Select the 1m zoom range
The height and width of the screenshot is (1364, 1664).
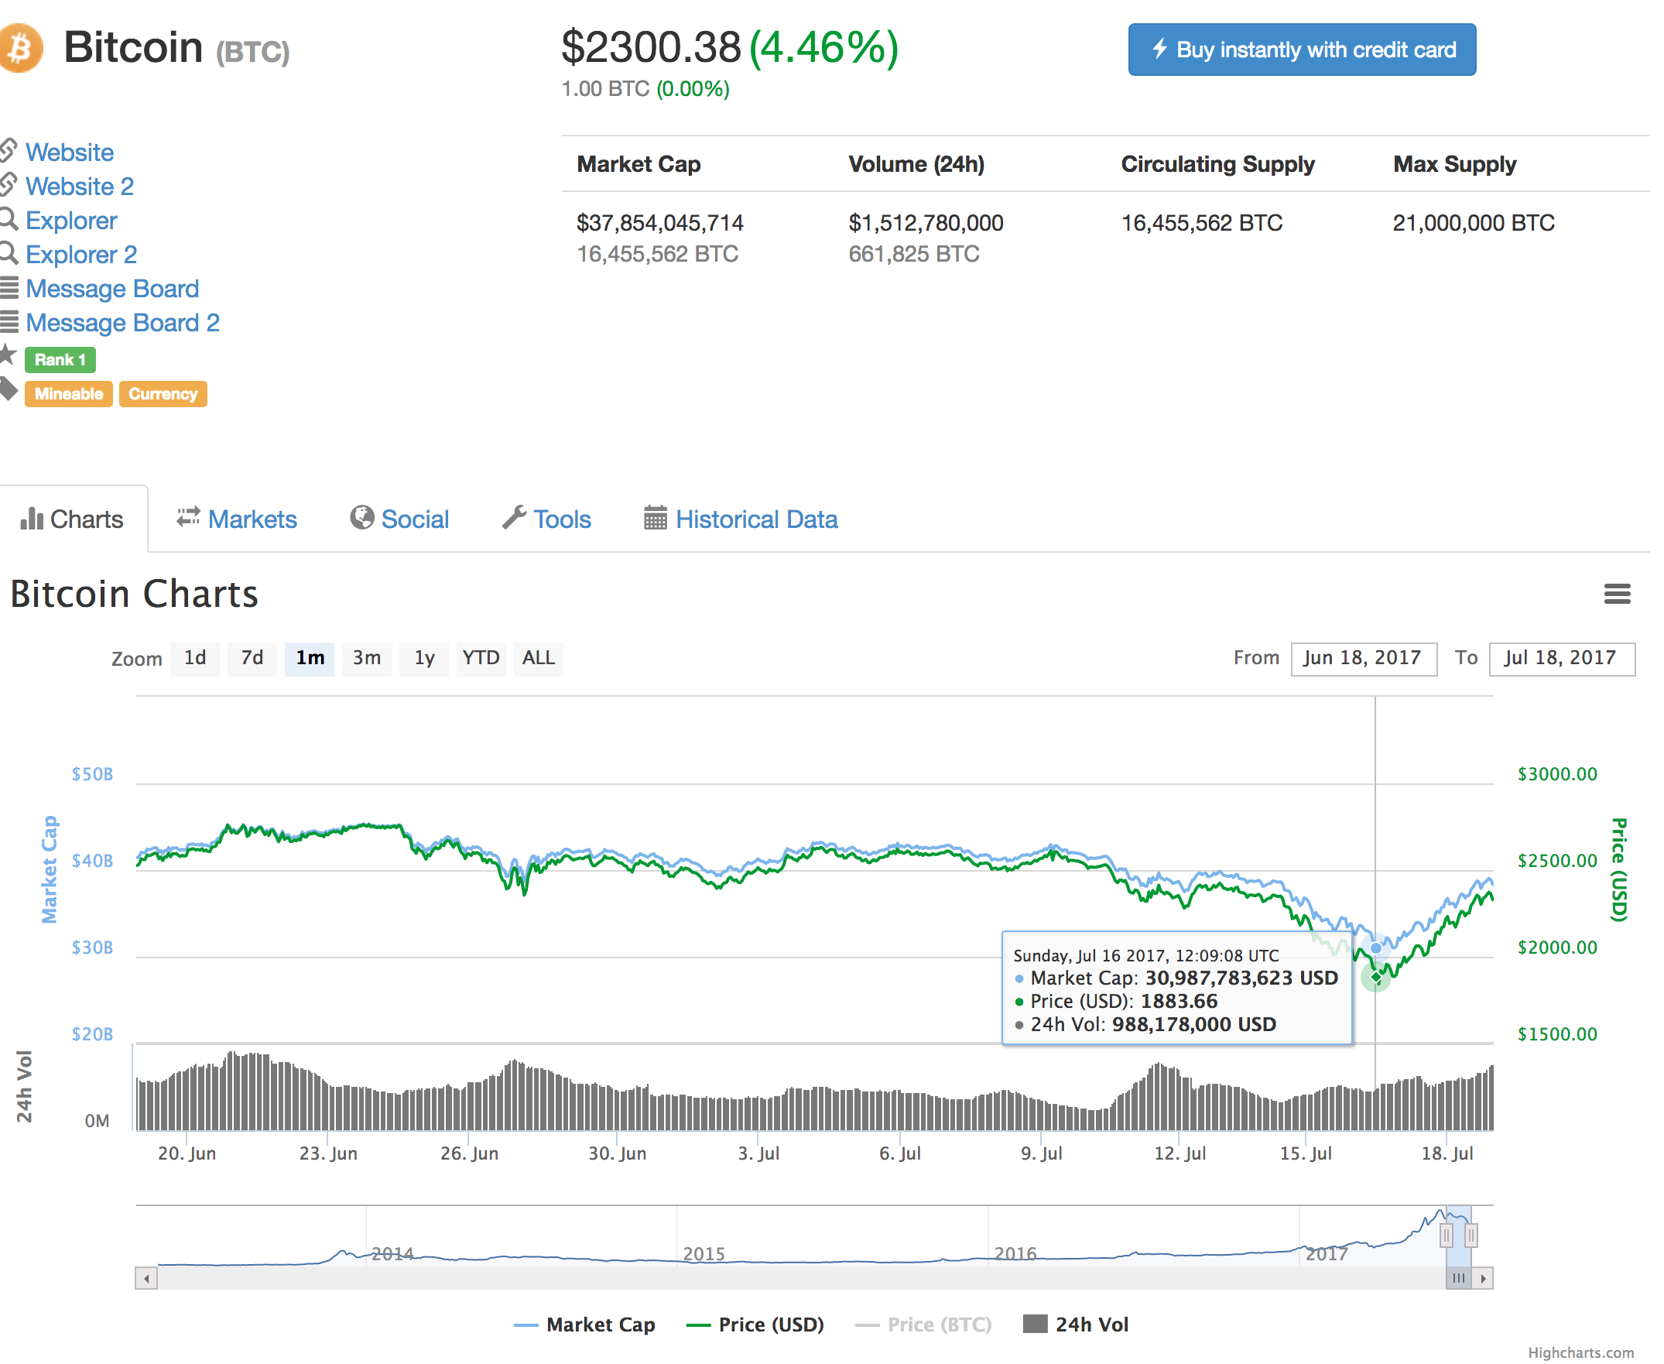point(310,659)
